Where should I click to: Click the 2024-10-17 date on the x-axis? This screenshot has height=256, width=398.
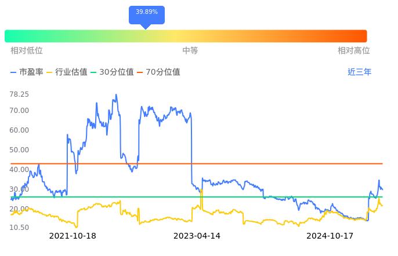point(330,236)
